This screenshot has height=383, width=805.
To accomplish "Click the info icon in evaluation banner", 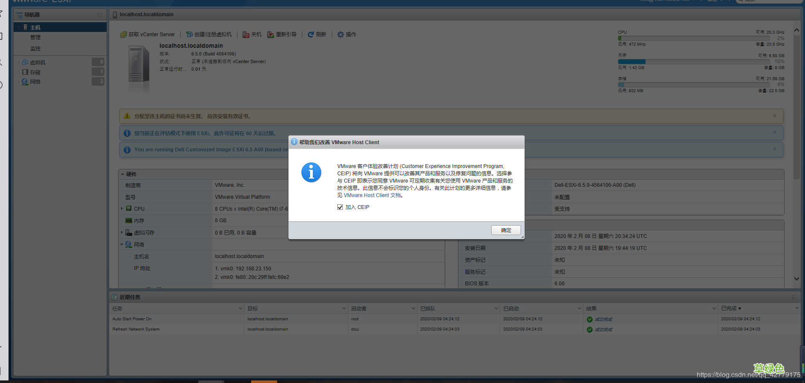I will tap(127, 133).
